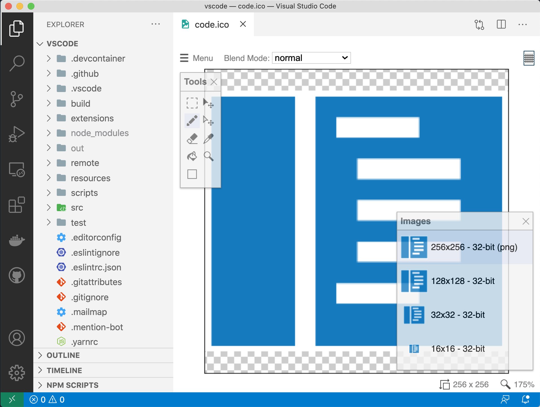Open the .yarnrc file
Viewport: 540px width, 407px height.
(103, 342)
